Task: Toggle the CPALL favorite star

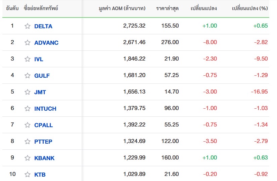Action: (x=28, y=125)
